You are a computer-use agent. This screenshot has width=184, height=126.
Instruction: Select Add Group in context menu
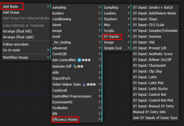click(26, 12)
